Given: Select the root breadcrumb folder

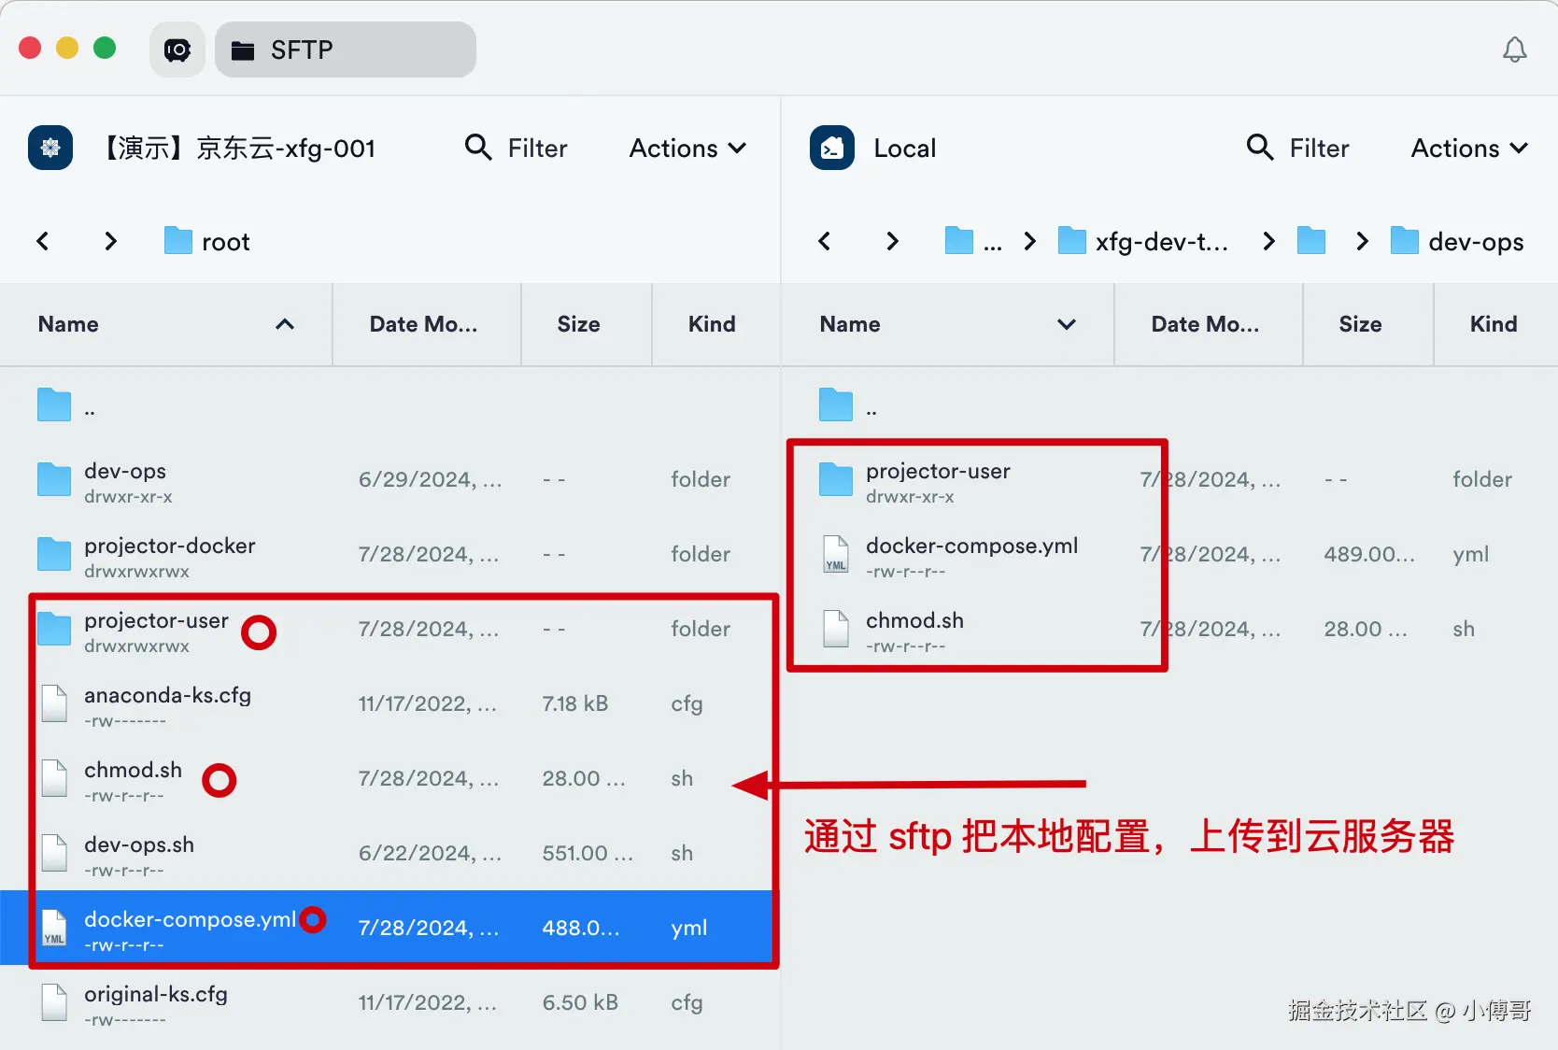Looking at the screenshot, I should (207, 241).
